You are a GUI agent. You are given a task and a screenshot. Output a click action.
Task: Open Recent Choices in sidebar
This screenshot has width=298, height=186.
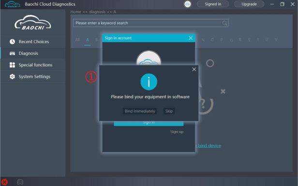33,42
